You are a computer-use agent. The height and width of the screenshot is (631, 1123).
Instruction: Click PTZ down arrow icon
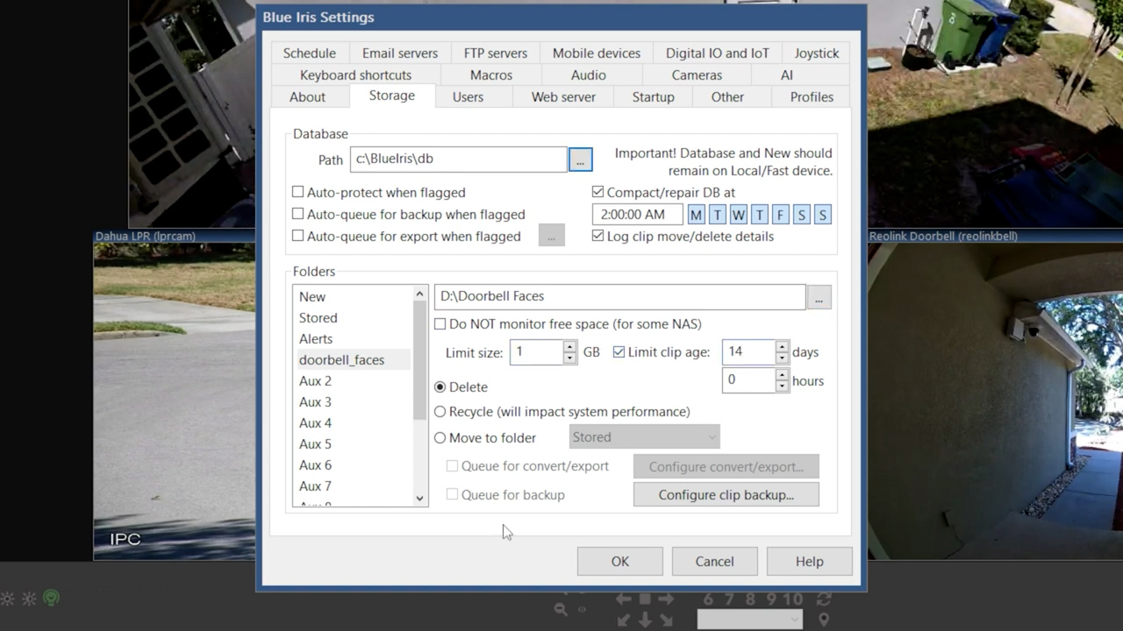(x=645, y=620)
